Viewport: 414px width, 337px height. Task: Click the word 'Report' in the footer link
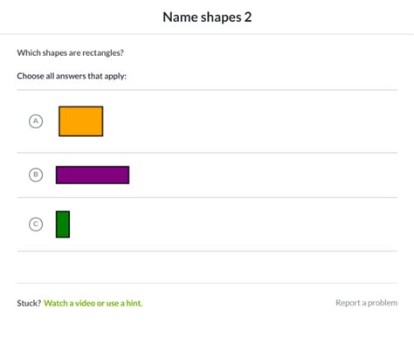348,303
